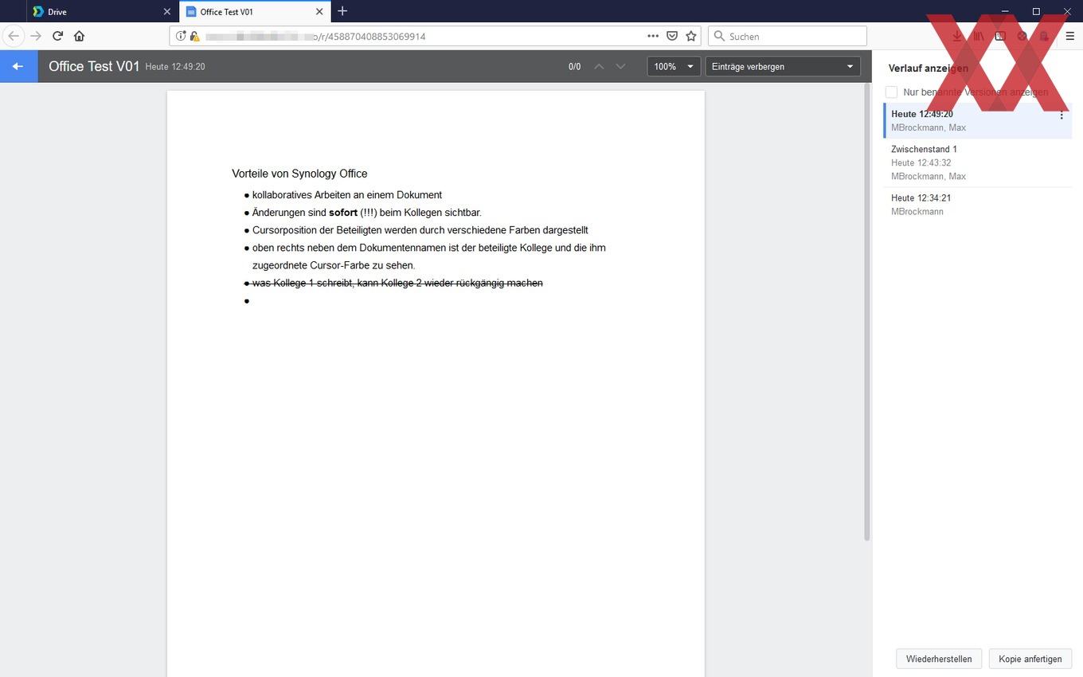Save page to Pocket
Screen dimensions: 1083x677
click(x=672, y=36)
